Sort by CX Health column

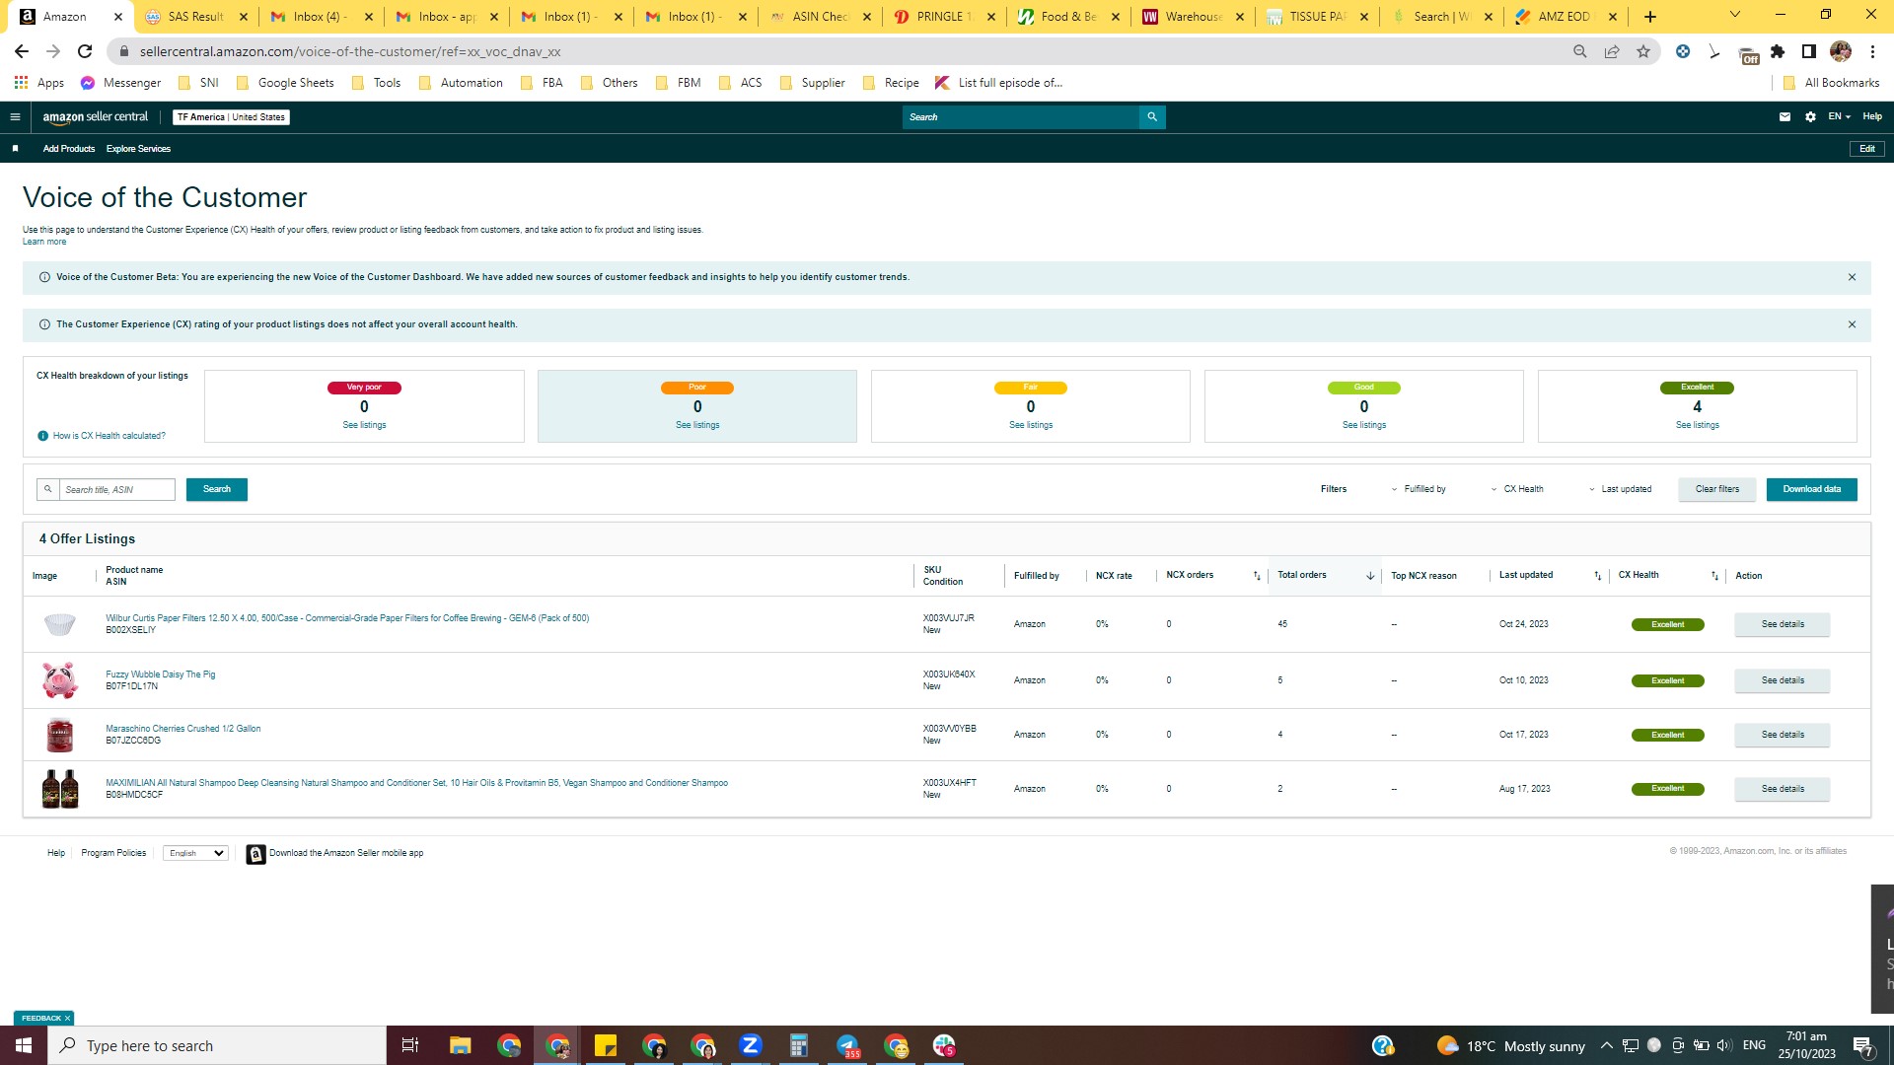[x=1714, y=576]
